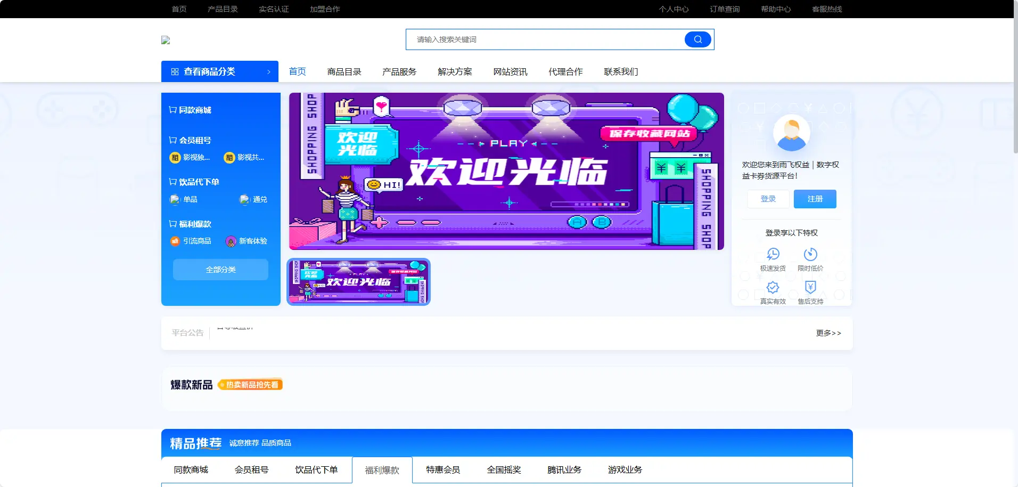Open the 引流商品 category icon
The height and width of the screenshot is (487, 1018).
[x=175, y=241]
